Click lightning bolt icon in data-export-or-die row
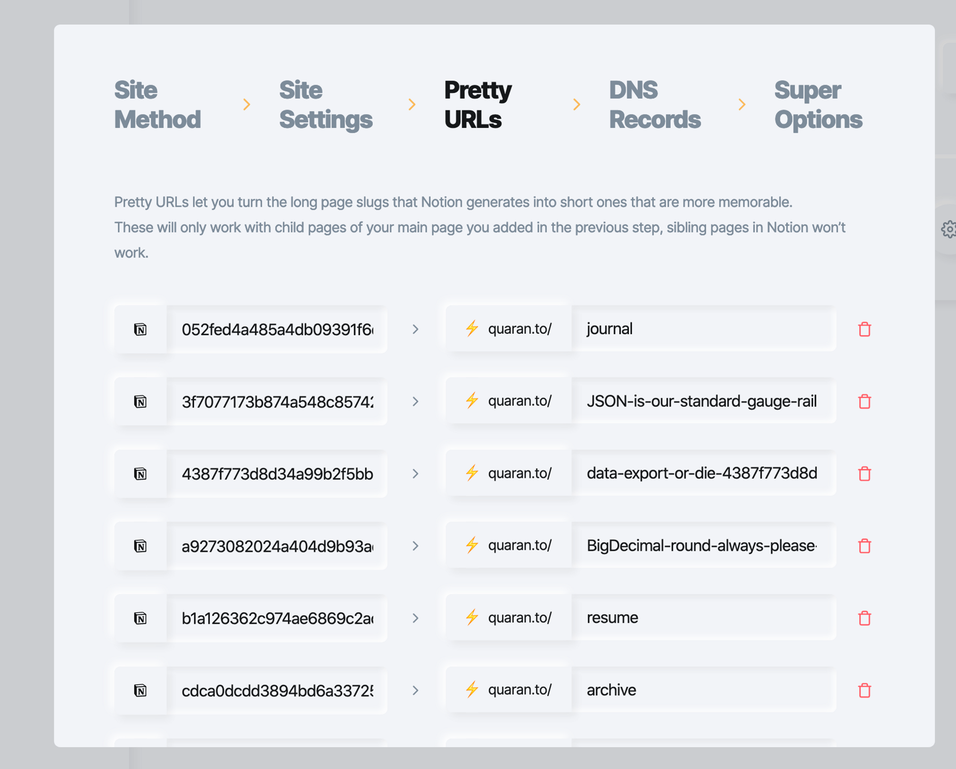This screenshot has height=769, width=956. tap(472, 473)
